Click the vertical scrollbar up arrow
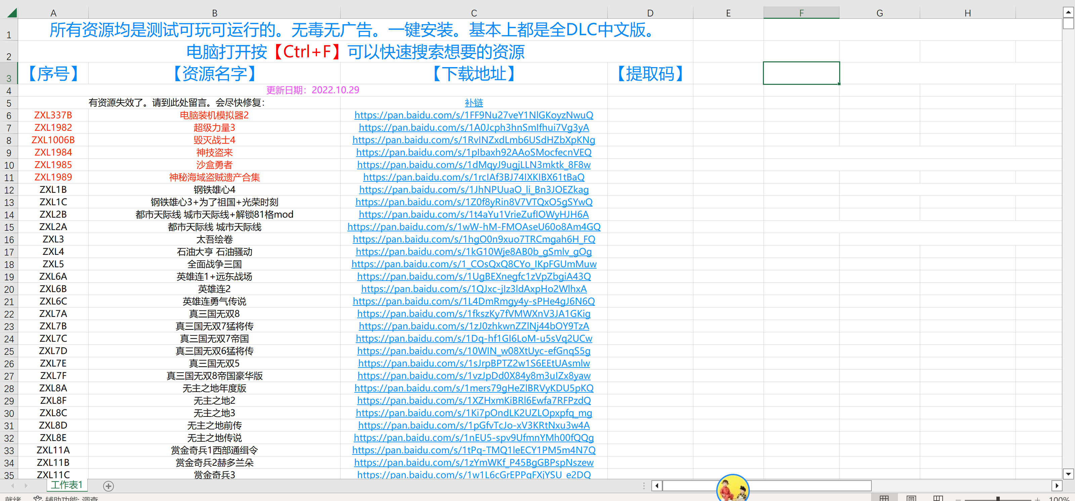The width and height of the screenshot is (1075, 501). coord(1068,12)
